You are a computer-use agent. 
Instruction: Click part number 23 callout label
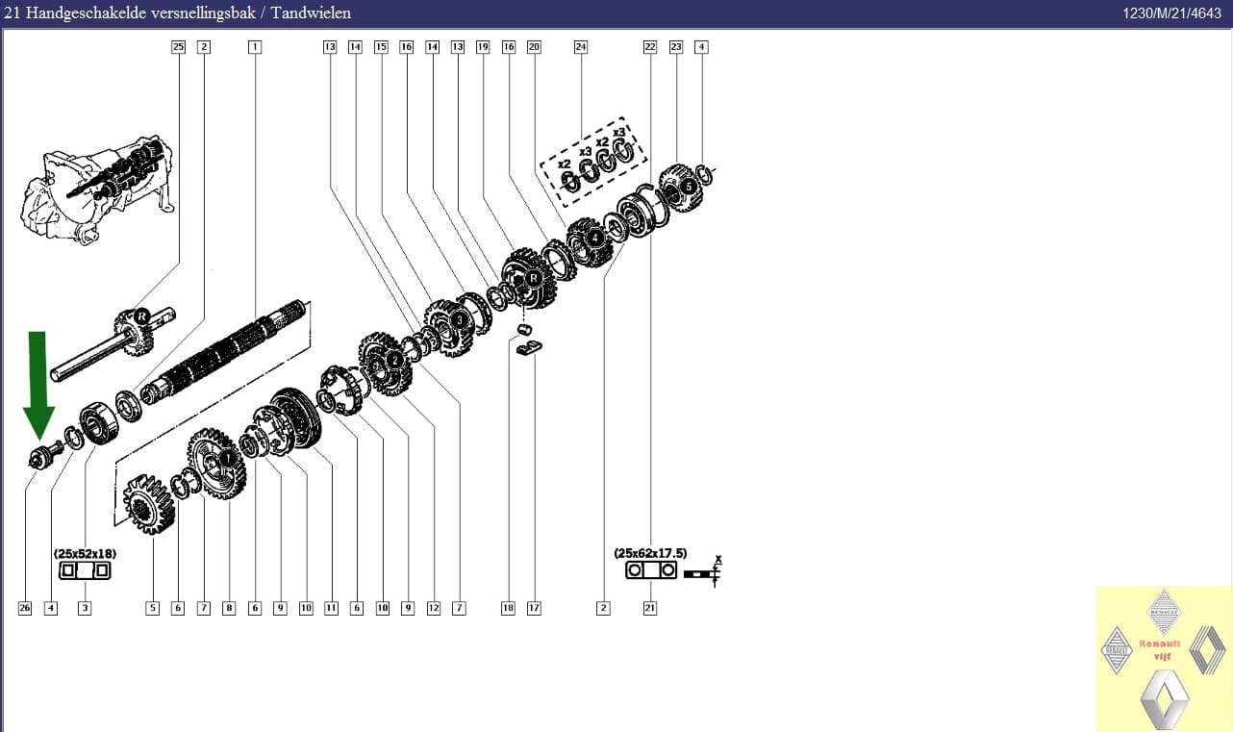click(x=675, y=46)
